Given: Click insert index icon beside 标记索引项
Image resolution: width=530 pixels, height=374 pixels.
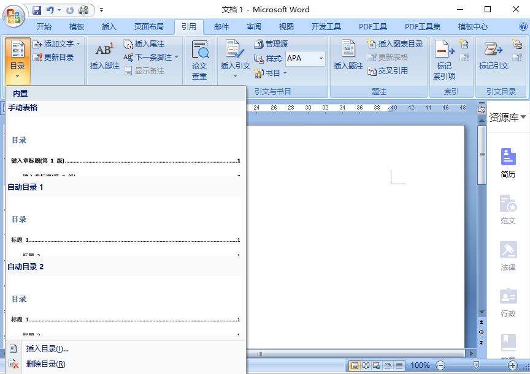Looking at the screenshot, I should (x=464, y=44).
